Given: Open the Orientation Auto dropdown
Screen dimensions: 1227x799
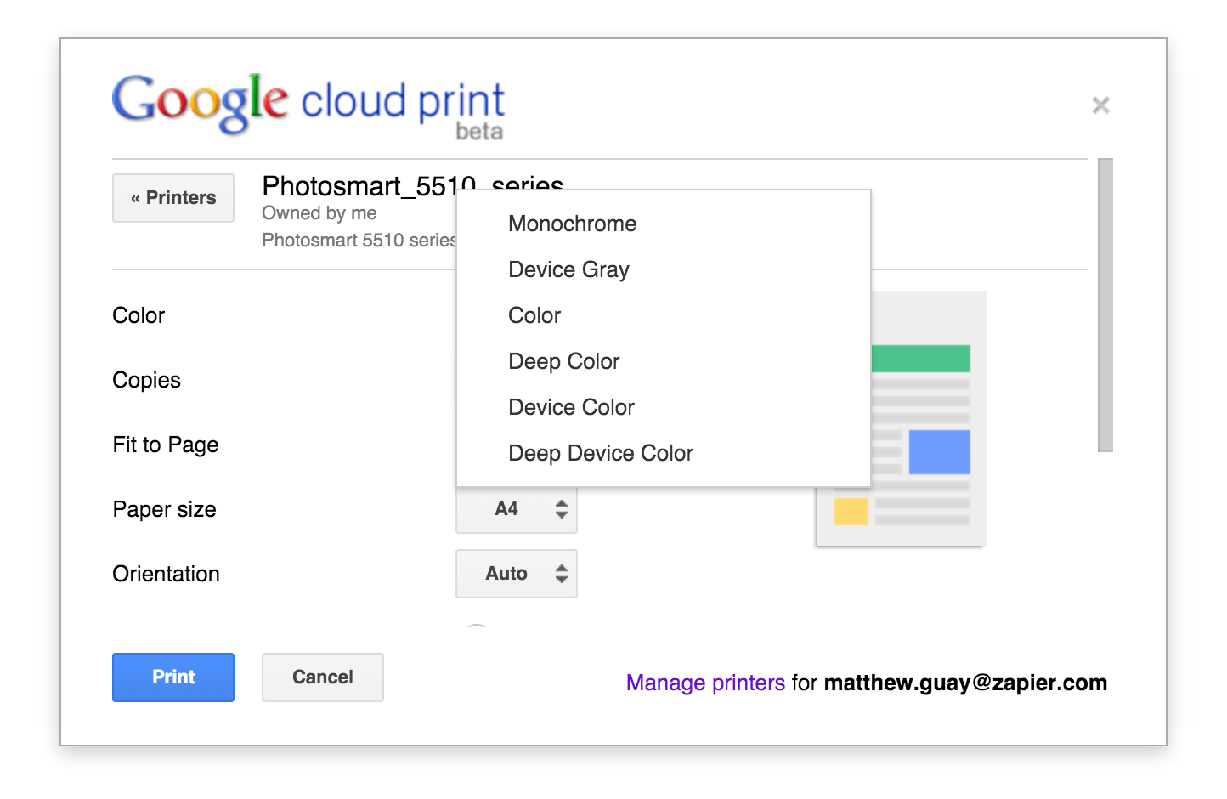Looking at the screenshot, I should (517, 574).
